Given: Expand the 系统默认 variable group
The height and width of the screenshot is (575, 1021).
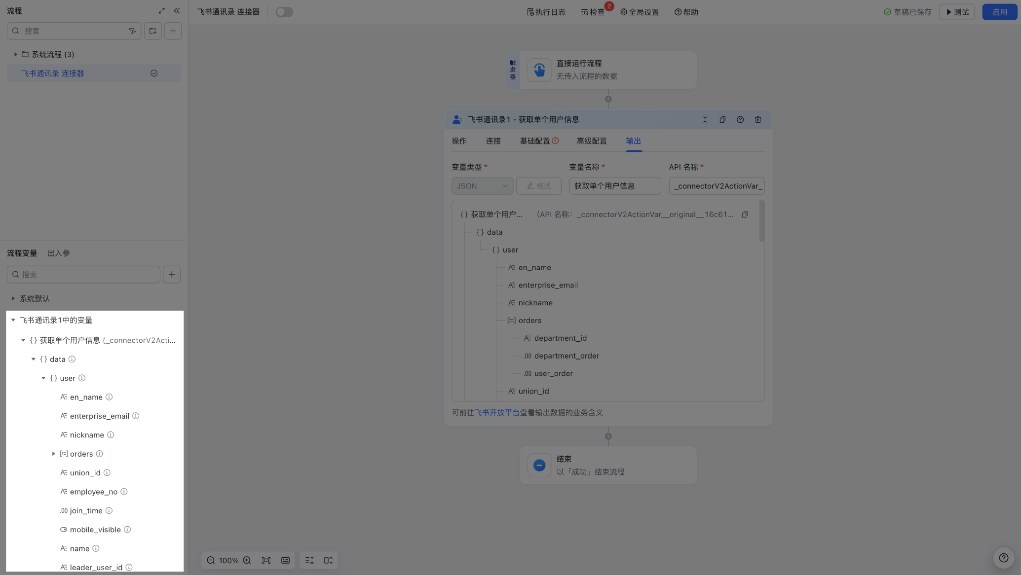Looking at the screenshot, I should tap(13, 298).
